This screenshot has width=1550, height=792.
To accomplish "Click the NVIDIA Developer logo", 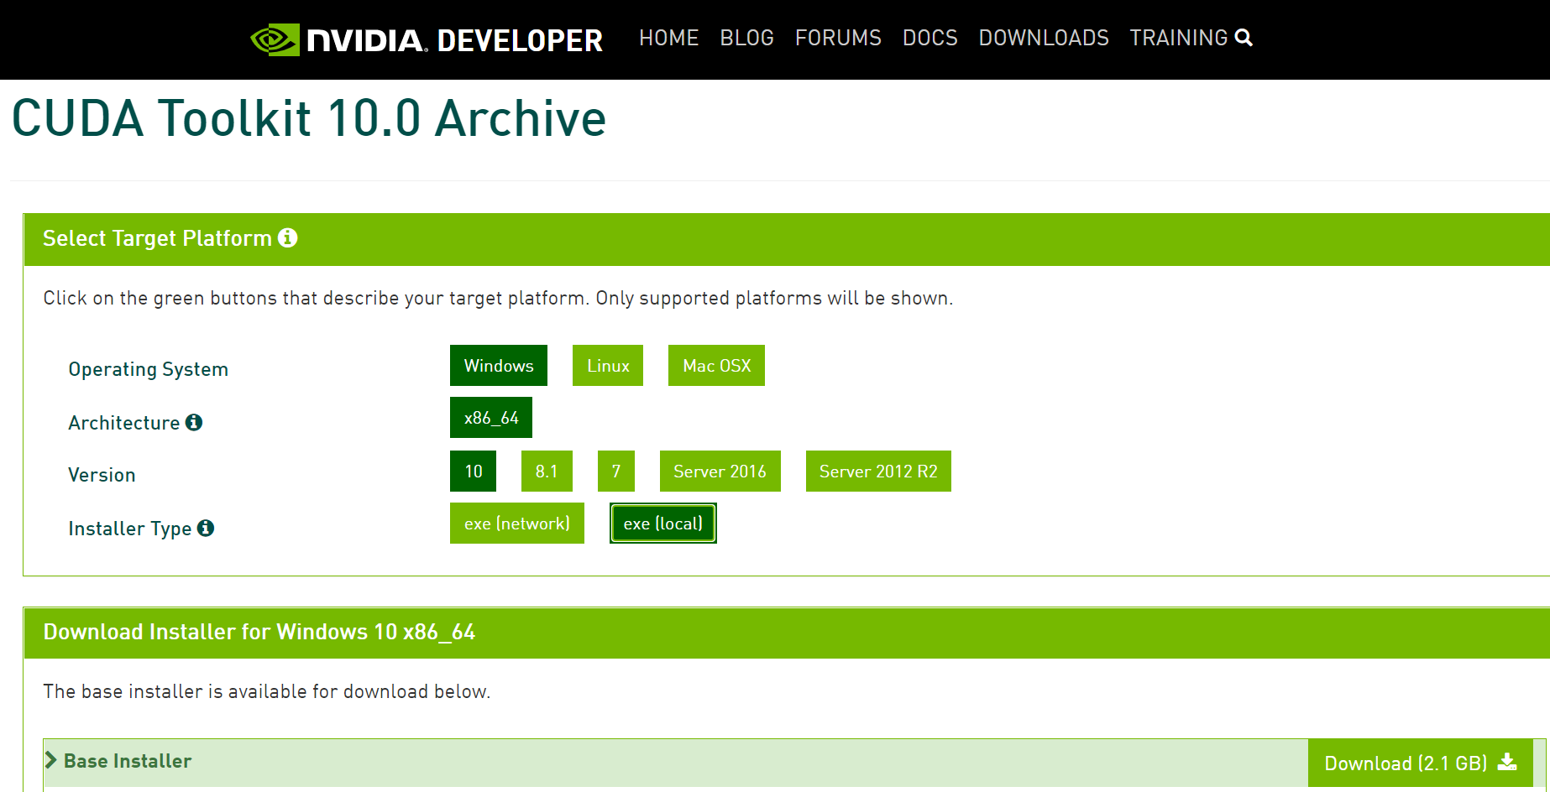I will [x=427, y=39].
